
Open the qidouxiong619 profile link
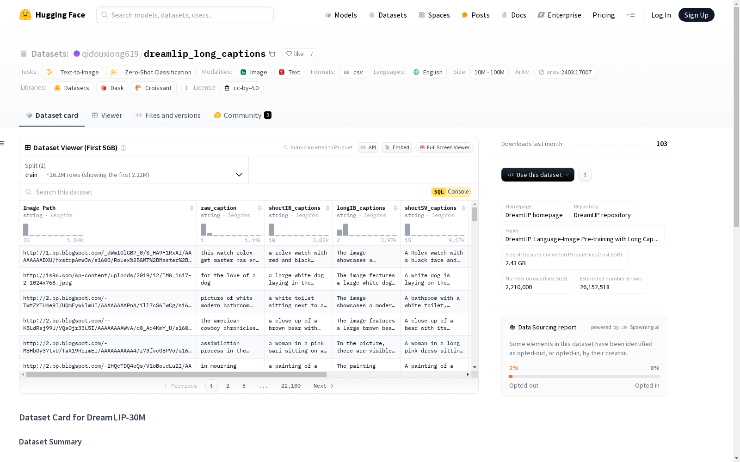110,54
